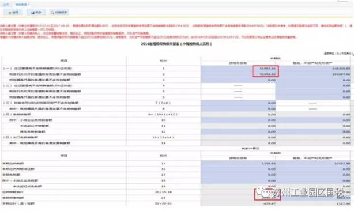This screenshot has width=354, height=215.
Task: Click the row 3 goods-and-services cell showing 0.00
Action: (238, 80)
